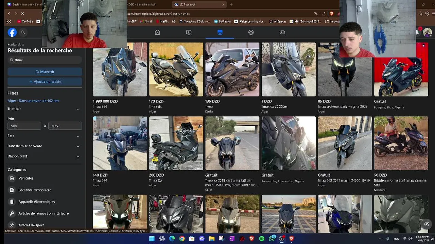Screen dimensions: 435x244
Task: Open the Walter Learning bookmark
Action: pyautogui.click(x=250, y=21)
